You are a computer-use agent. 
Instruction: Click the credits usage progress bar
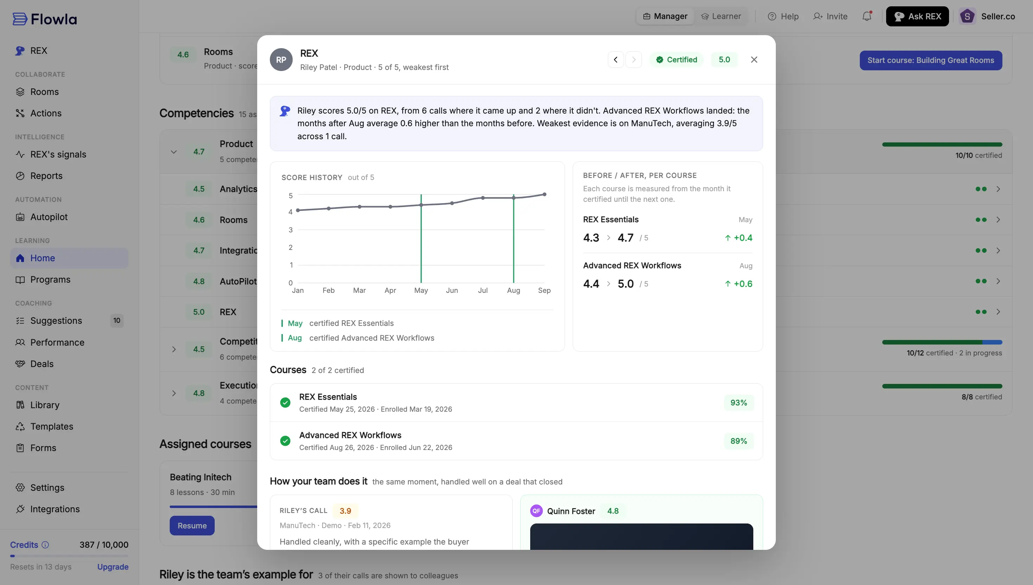[x=70, y=556]
